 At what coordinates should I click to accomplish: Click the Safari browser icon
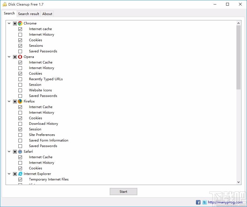(x=20, y=151)
